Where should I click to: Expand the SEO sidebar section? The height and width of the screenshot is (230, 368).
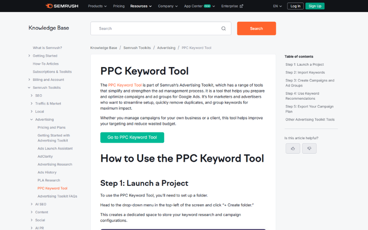(x=31, y=96)
